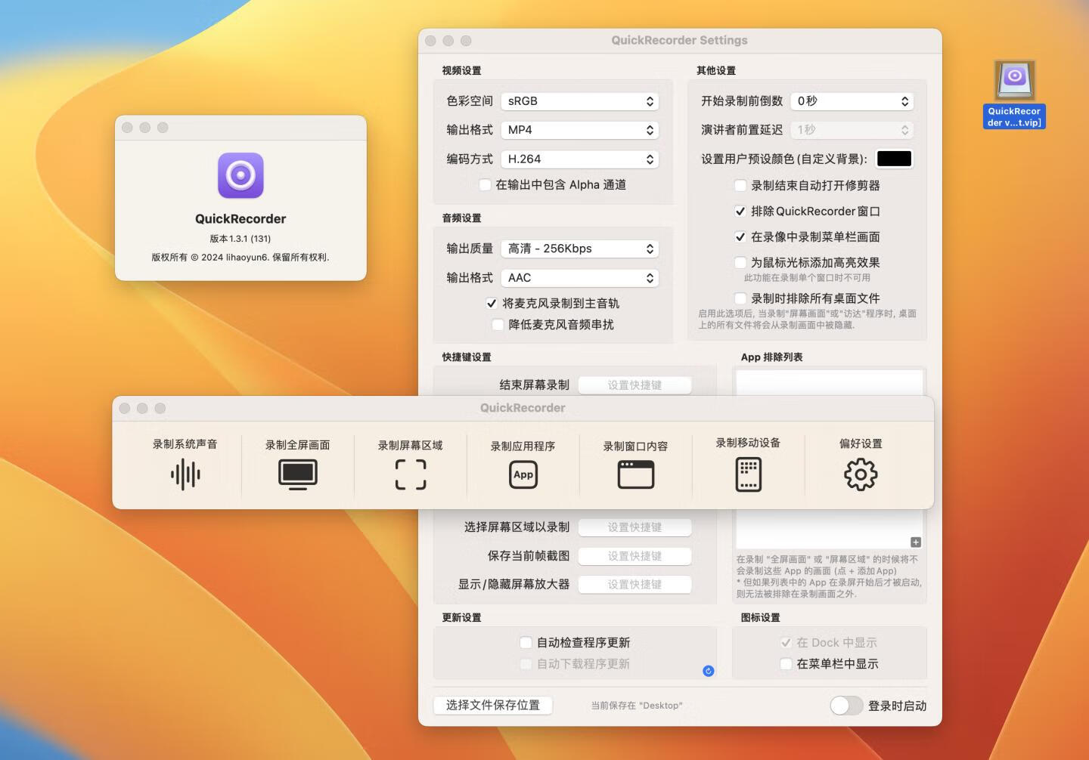Toggle Alpha channel in output checkbox

(x=486, y=185)
